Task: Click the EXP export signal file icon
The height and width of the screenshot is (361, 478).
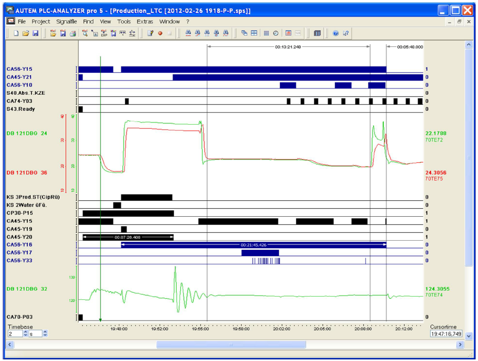Action: (104, 33)
